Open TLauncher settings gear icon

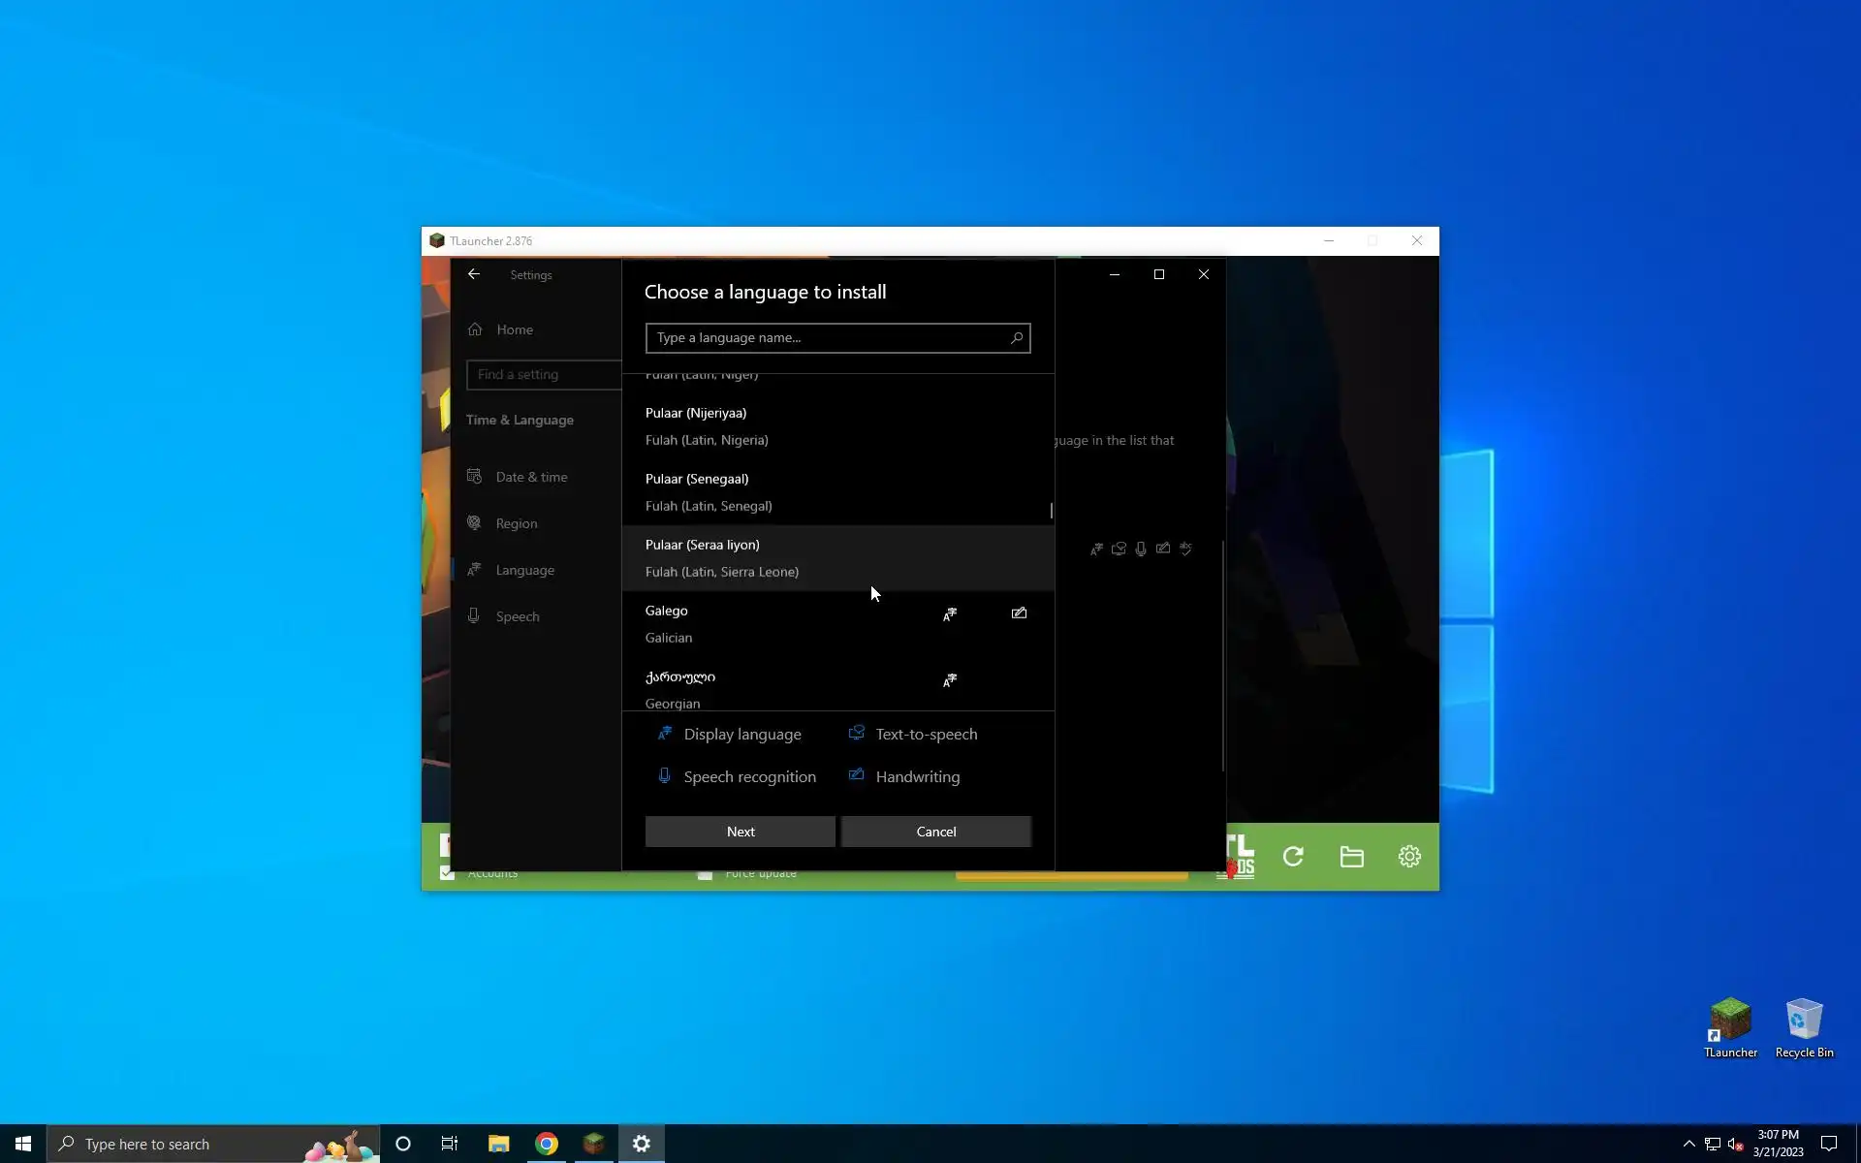click(1409, 857)
